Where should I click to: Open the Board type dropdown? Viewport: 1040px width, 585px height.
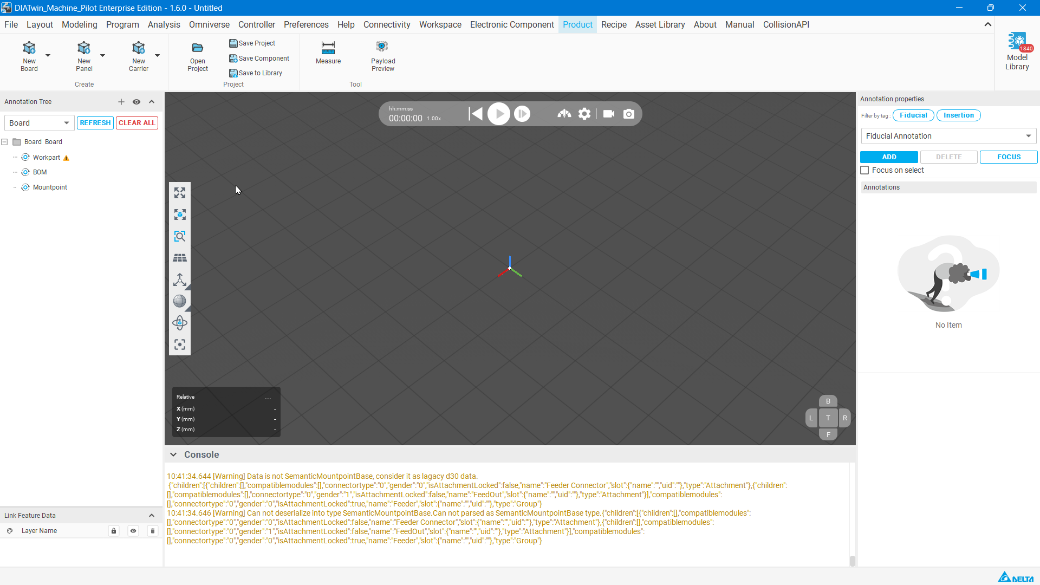tap(39, 123)
